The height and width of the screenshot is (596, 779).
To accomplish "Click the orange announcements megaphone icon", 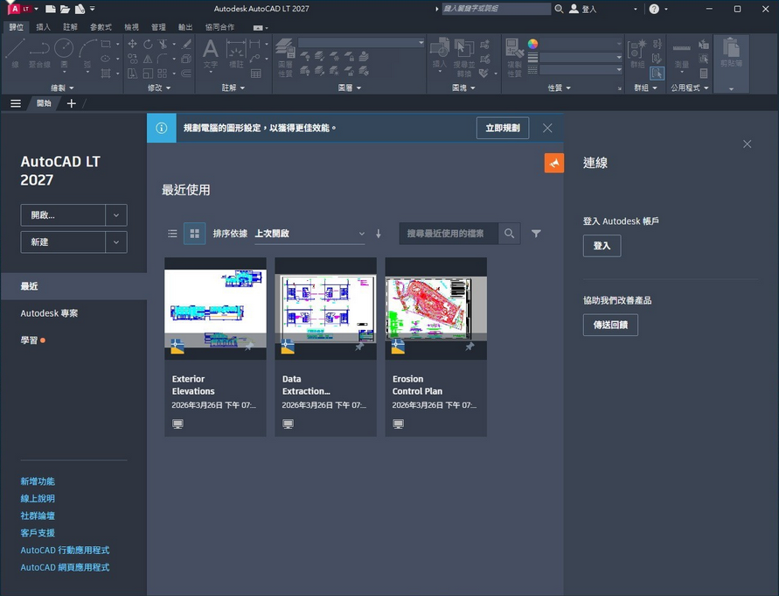I will [554, 163].
